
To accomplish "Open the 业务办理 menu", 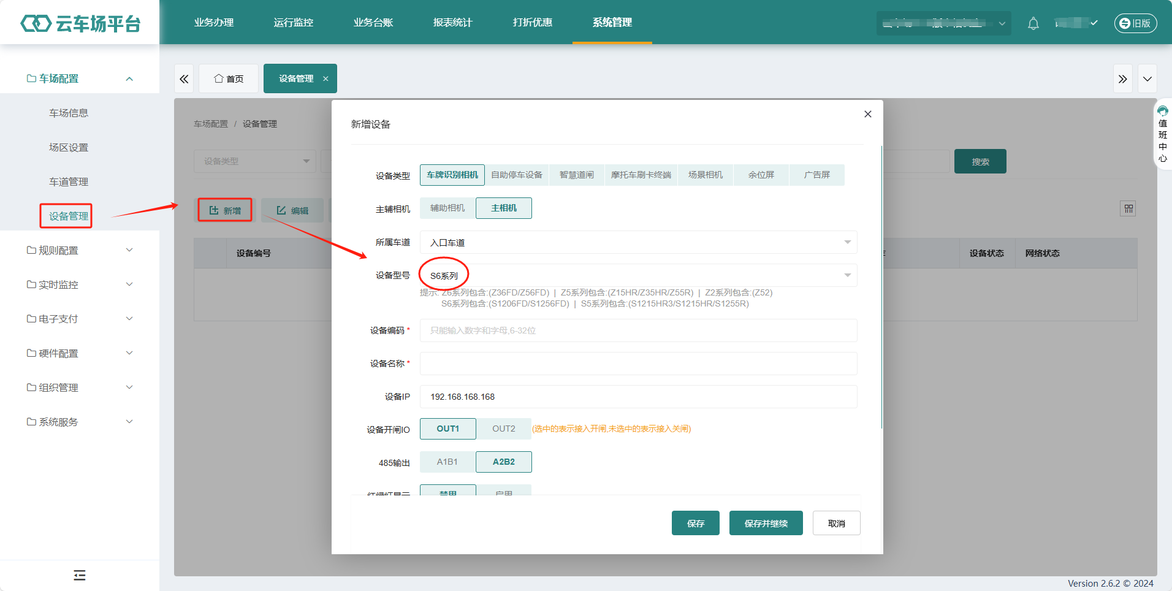I will [214, 22].
